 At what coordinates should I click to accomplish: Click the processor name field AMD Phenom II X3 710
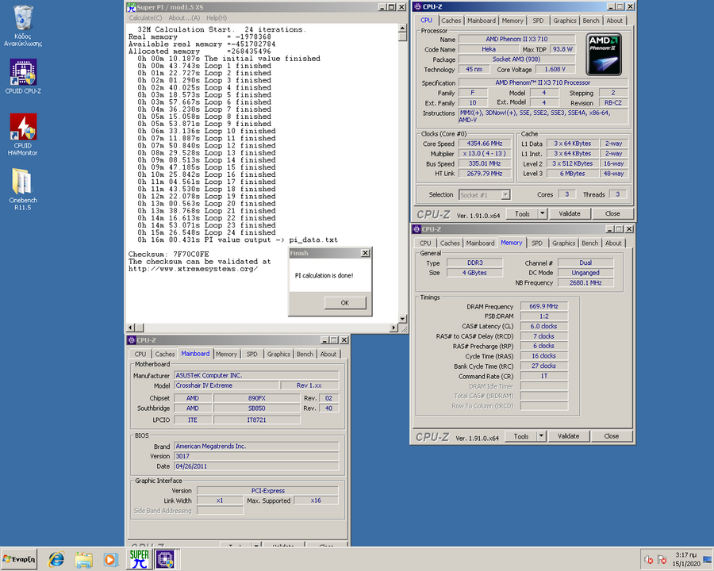pyautogui.click(x=516, y=39)
